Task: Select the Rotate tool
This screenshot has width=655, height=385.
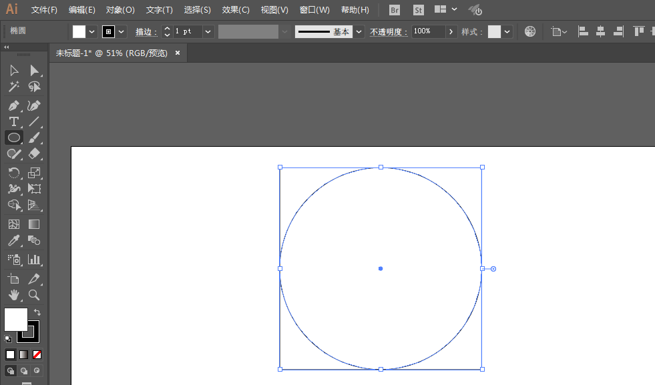Action: click(13, 173)
